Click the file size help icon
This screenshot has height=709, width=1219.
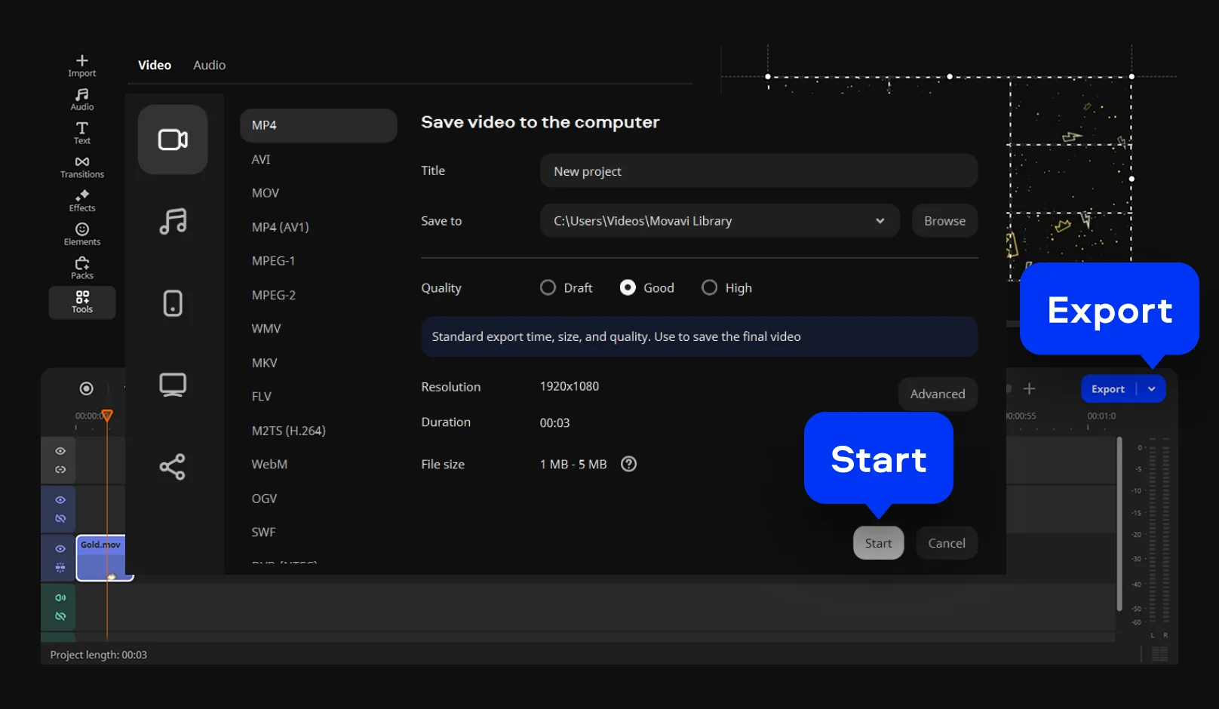pos(628,464)
